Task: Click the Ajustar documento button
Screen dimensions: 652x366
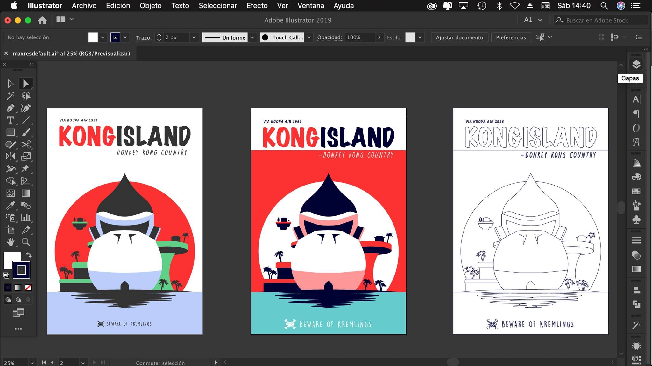Action: (x=459, y=37)
